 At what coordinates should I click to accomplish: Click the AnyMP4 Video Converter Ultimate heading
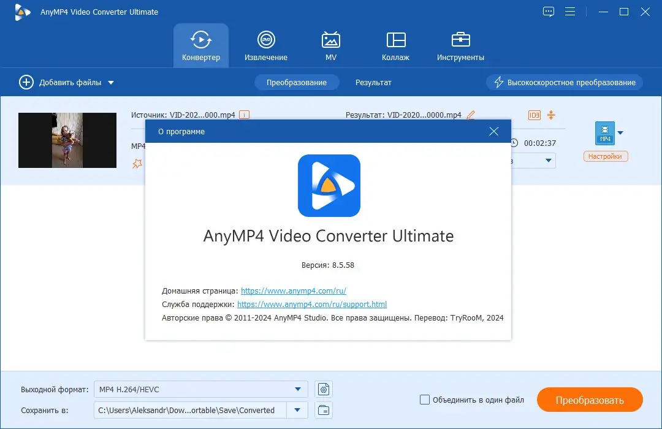point(329,235)
